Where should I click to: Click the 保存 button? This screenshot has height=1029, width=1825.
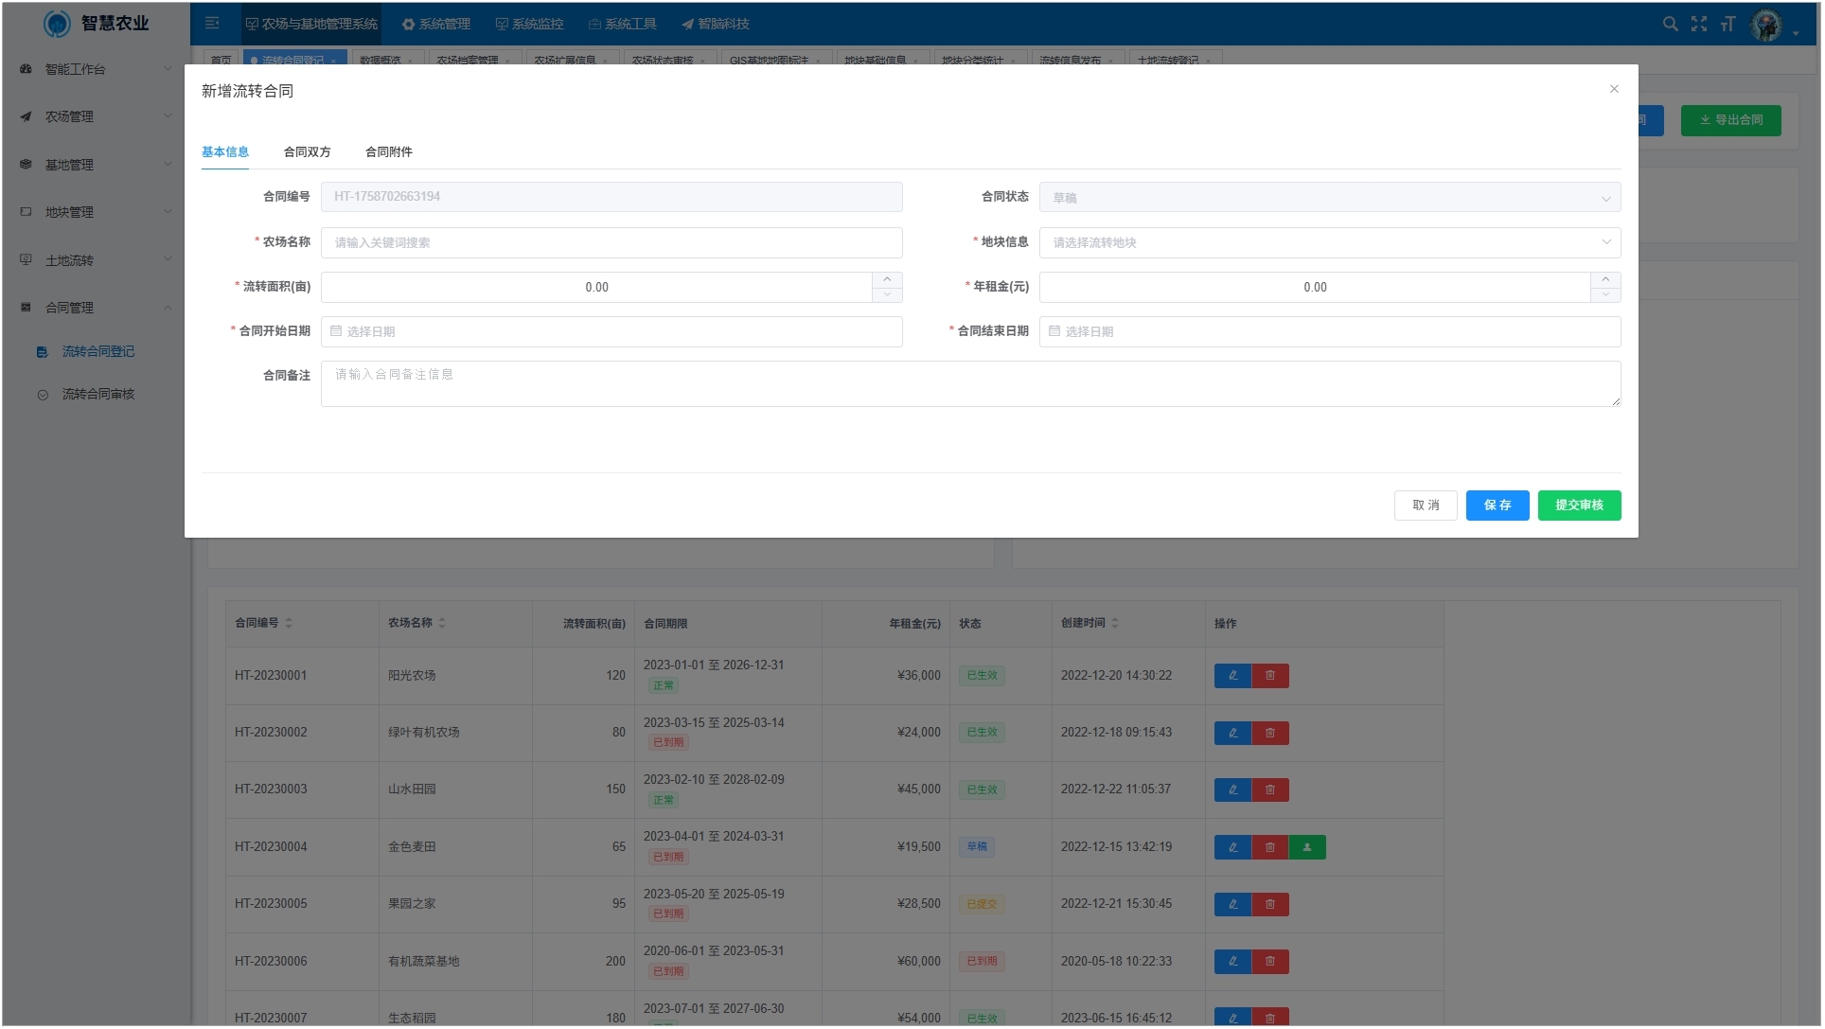(x=1497, y=506)
